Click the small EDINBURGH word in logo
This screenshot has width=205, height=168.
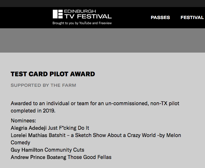coord(80,11)
